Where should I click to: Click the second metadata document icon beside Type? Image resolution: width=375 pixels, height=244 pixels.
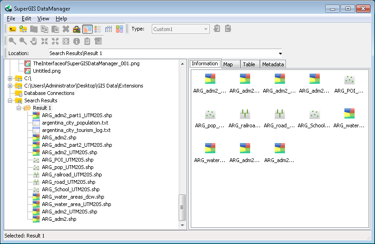[x=228, y=28]
